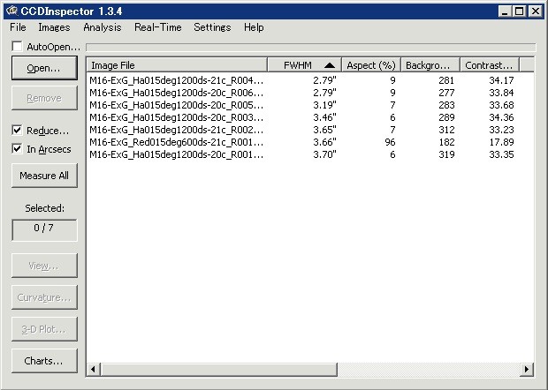
Task: Click the FWHM column header
Action: (304, 65)
